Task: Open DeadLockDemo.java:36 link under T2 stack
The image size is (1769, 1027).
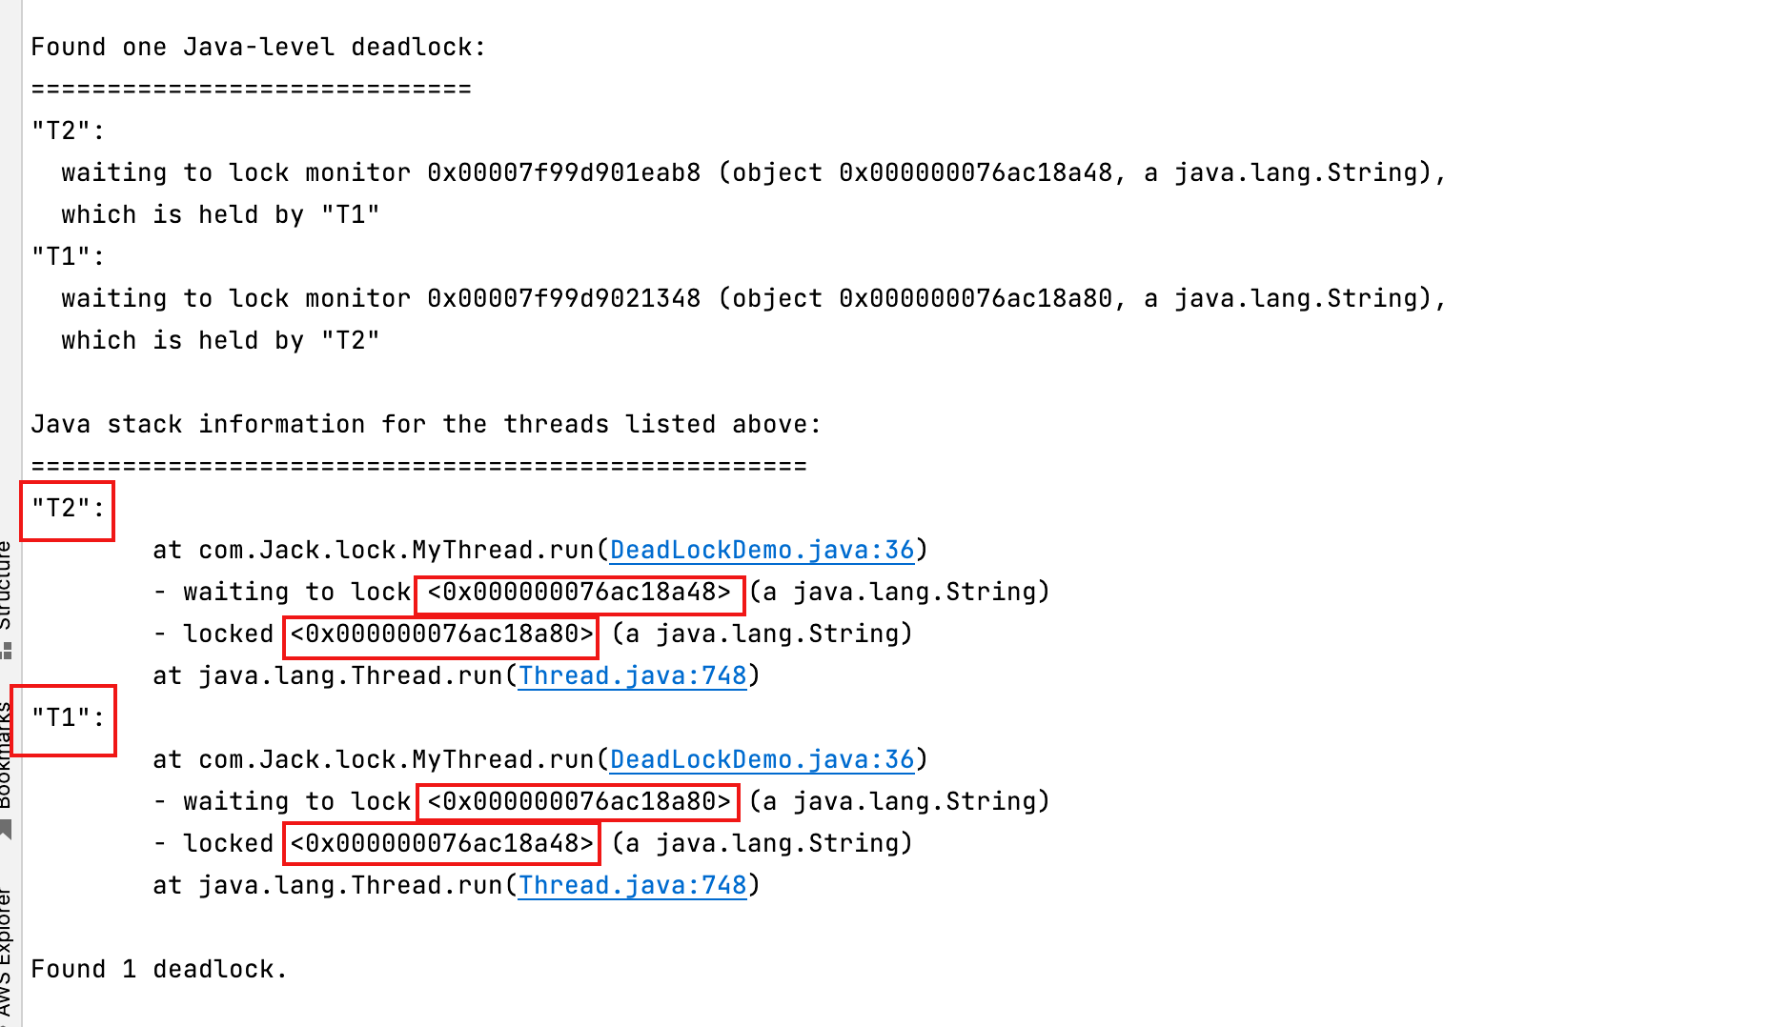Action: 762,550
